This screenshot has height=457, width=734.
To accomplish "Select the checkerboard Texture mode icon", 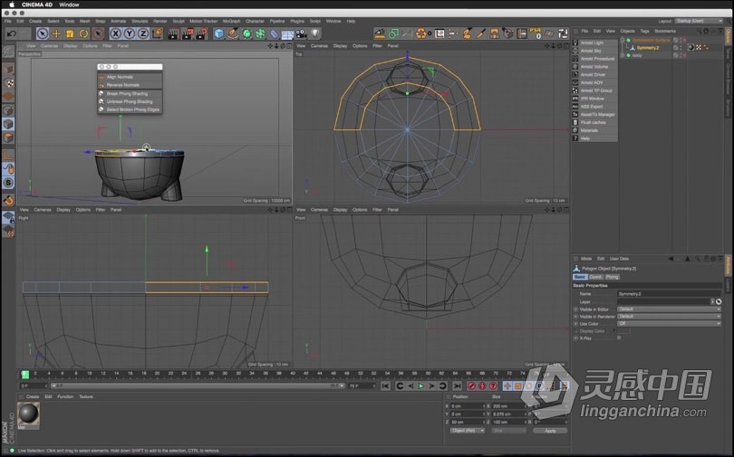I will coord(8,82).
